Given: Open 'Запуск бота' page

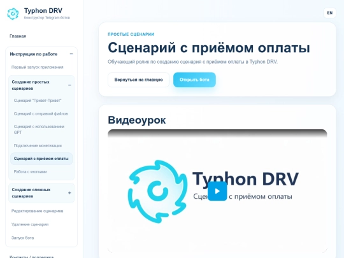Looking at the screenshot, I should [x=22, y=238].
